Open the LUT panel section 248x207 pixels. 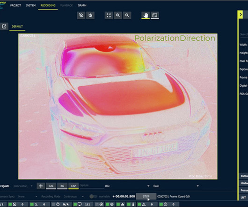pyautogui.click(x=243, y=197)
